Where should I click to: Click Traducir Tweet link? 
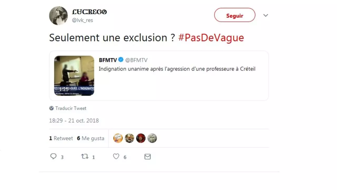[x=71, y=108]
